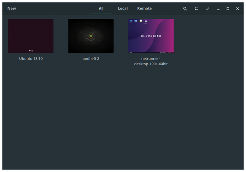This screenshot has height=172, width=246.
Task: Open the search magnifier icon
Action: [185, 9]
